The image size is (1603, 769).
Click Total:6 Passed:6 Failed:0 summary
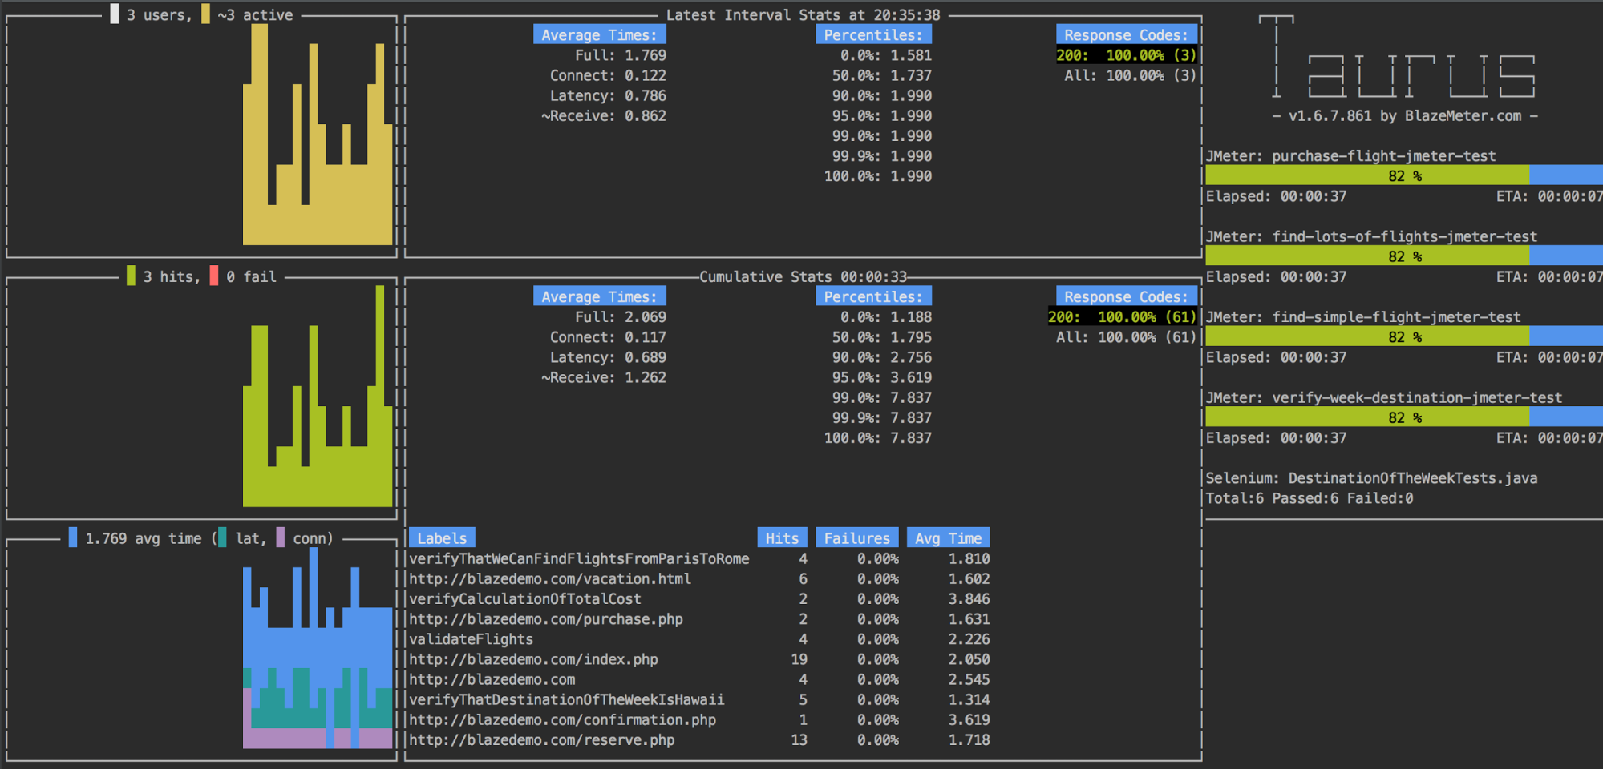[1310, 497]
